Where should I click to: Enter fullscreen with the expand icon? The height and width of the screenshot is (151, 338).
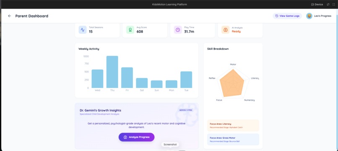coord(334,4)
